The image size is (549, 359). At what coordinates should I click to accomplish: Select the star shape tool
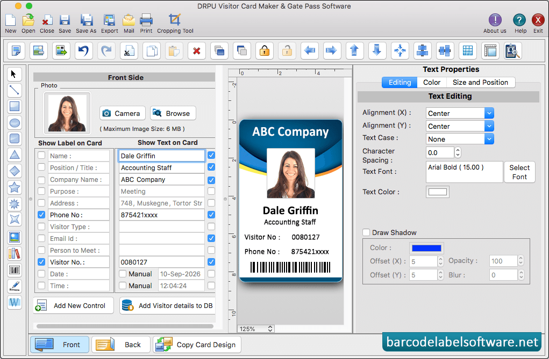14,187
